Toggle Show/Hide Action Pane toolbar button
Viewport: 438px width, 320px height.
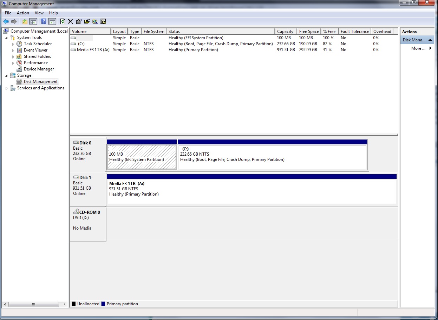pos(52,21)
